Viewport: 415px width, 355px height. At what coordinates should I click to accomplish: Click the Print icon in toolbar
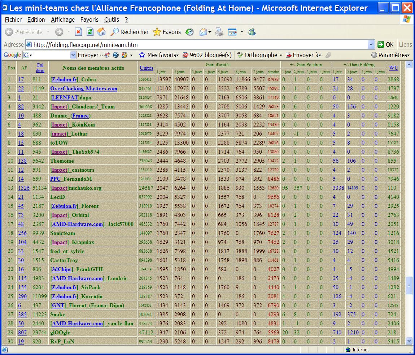click(219, 32)
